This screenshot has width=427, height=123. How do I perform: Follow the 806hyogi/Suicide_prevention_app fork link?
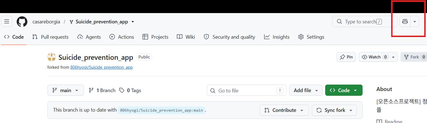[x=102, y=67]
